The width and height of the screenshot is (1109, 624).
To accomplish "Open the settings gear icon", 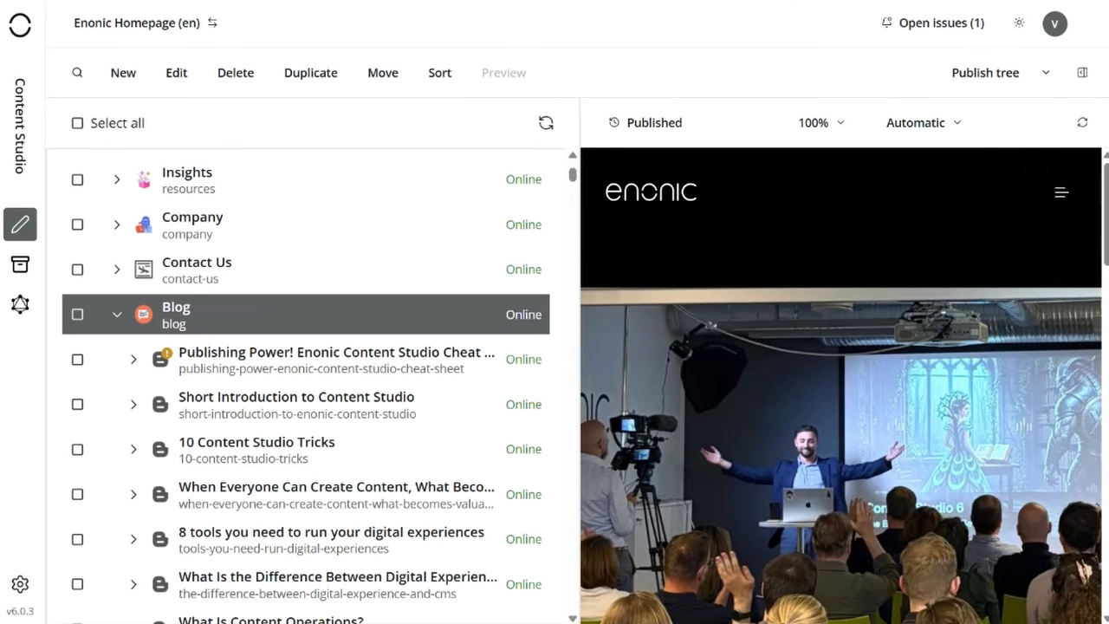I will click(20, 584).
